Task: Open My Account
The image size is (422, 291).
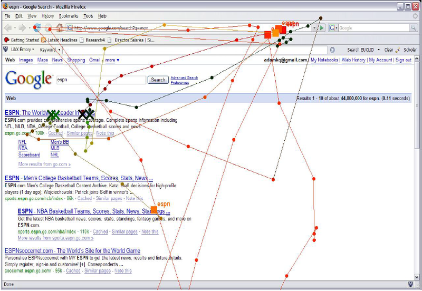Action: [380, 60]
